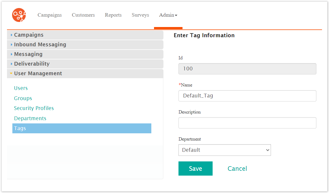This screenshot has width=329, height=193.
Task: Expand the Inbound Messaging section
Action: [40, 44]
